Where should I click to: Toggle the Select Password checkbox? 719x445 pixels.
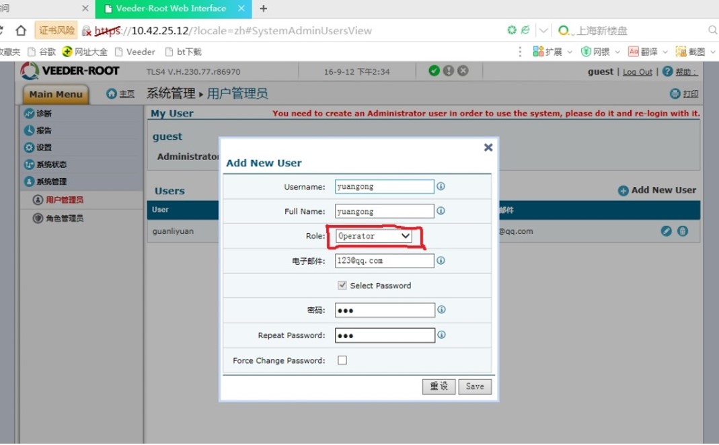(342, 285)
